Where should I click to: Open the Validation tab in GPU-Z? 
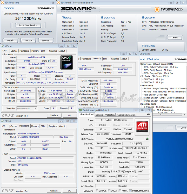tap(110, 115)
